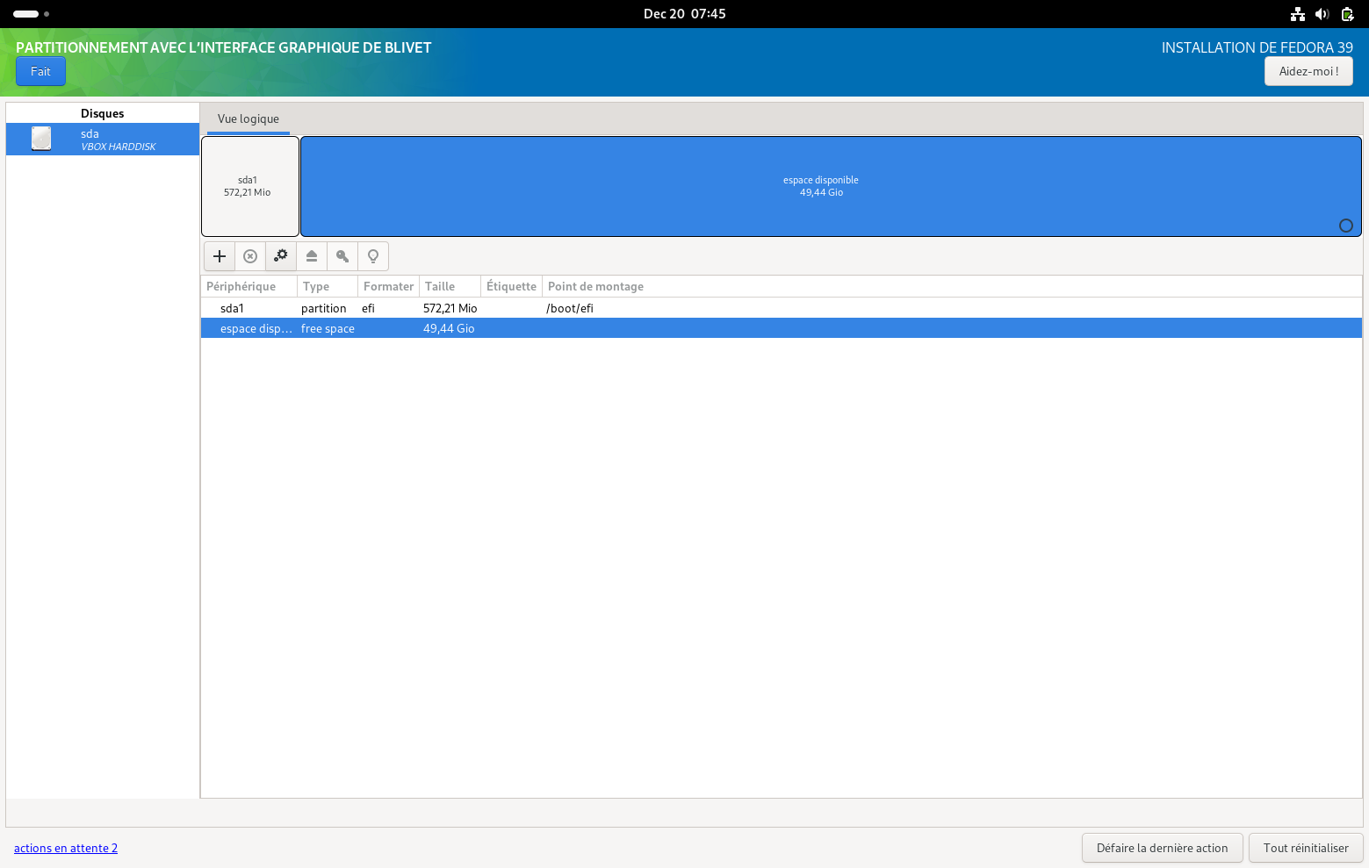Select the sda1 block in the disk map
This screenshot has height=868, width=1369.
click(x=250, y=186)
